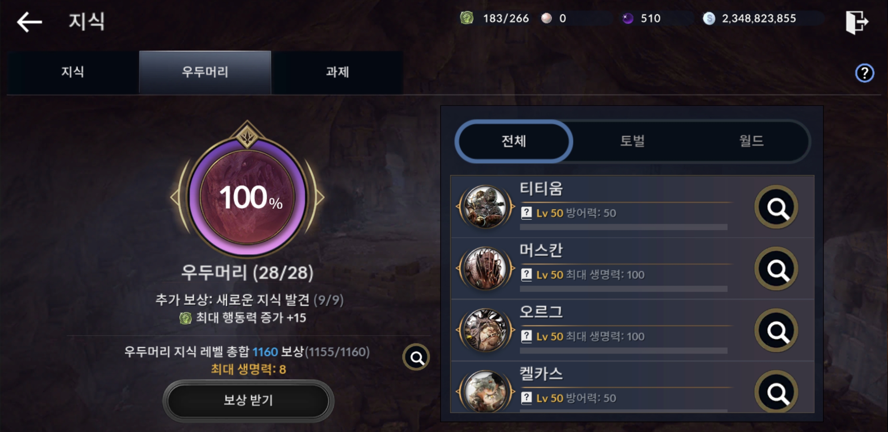Viewport: 888px width, 432px height.
Task: Open the help question mark icon
Action: point(864,73)
